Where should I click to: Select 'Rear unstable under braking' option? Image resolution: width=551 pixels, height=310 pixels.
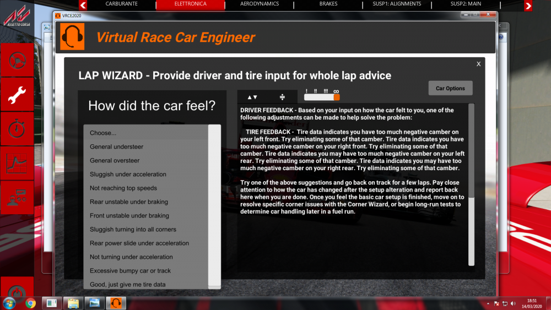pyautogui.click(x=146, y=202)
